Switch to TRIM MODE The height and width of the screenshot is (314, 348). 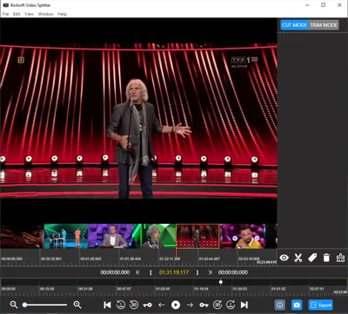click(x=324, y=25)
